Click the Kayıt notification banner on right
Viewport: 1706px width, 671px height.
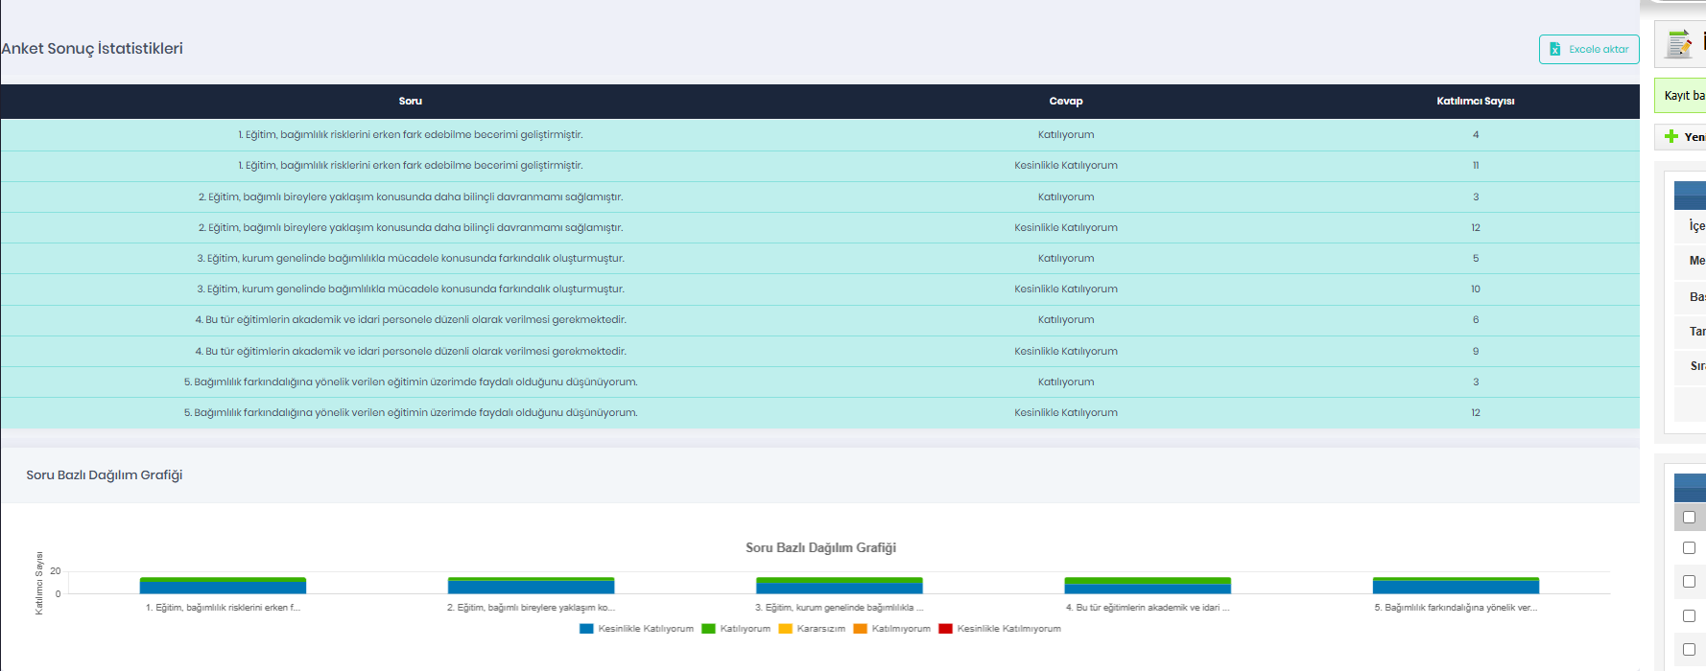1683,96
